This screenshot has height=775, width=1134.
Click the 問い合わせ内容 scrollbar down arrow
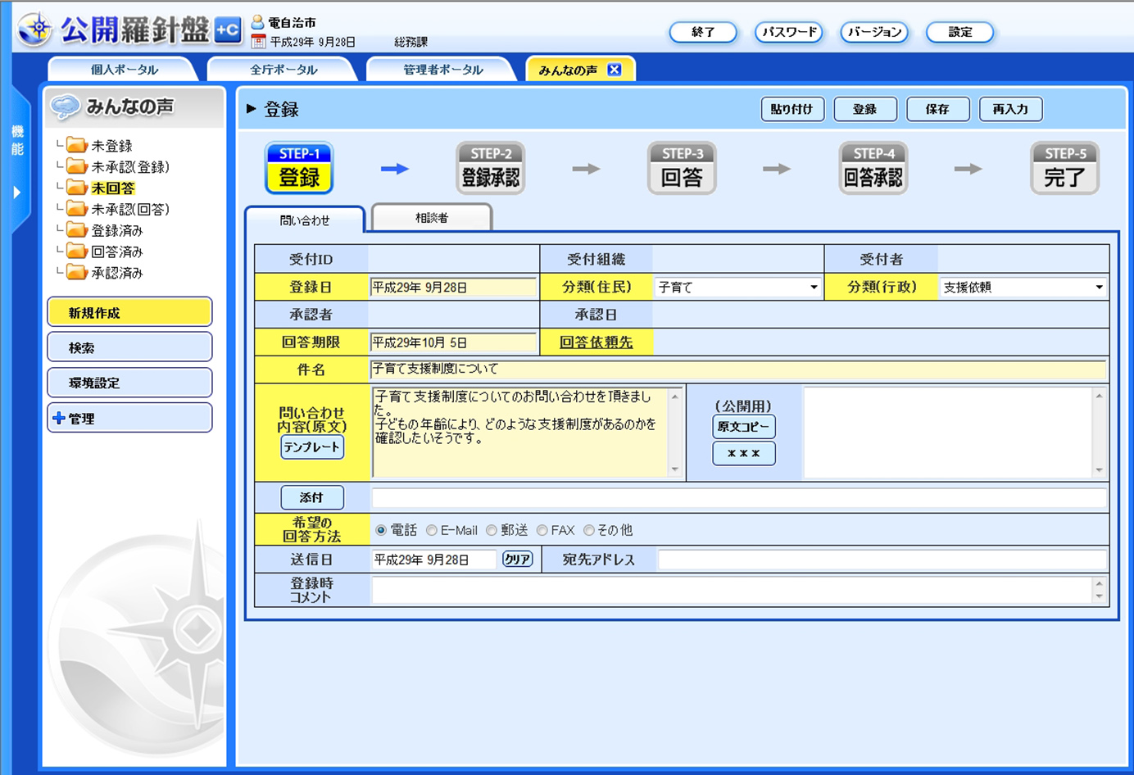click(x=675, y=469)
